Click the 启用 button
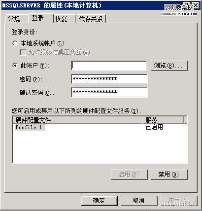This screenshot has width=202, height=211. (129, 175)
